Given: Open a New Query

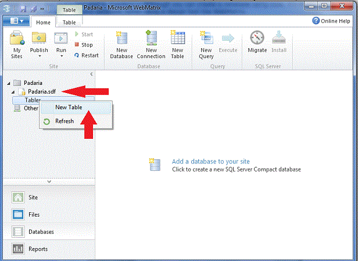Looking at the screenshot, I should [206, 45].
